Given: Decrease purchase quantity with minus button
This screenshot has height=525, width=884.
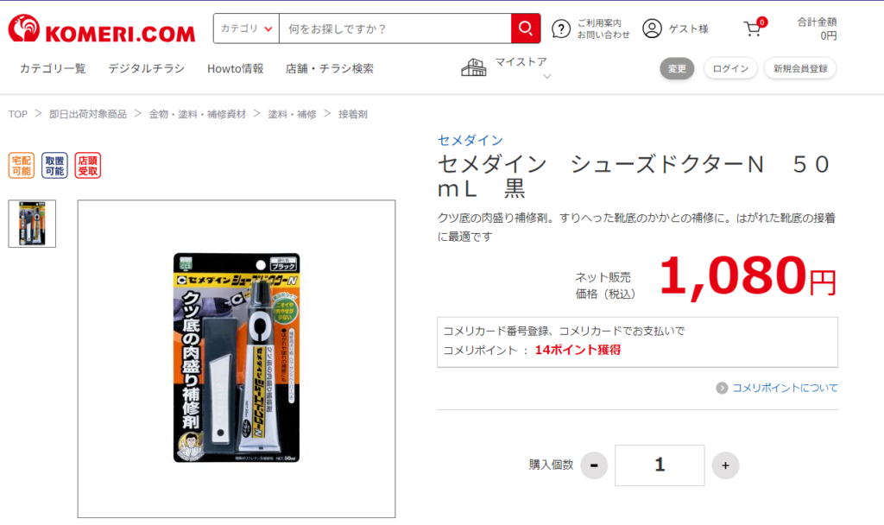Looking at the screenshot, I should point(594,465).
